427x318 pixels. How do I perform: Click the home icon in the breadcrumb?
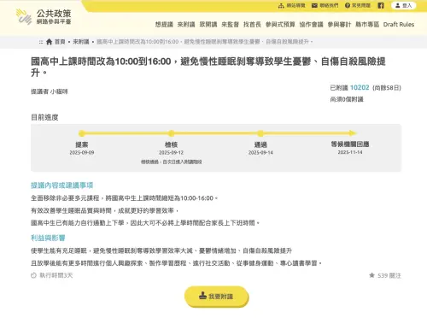[x=49, y=42]
